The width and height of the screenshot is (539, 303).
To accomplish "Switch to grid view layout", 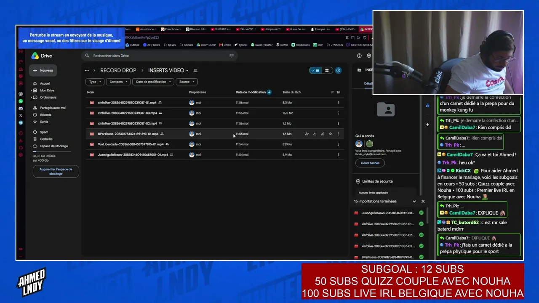I will pyautogui.click(x=327, y=70).
